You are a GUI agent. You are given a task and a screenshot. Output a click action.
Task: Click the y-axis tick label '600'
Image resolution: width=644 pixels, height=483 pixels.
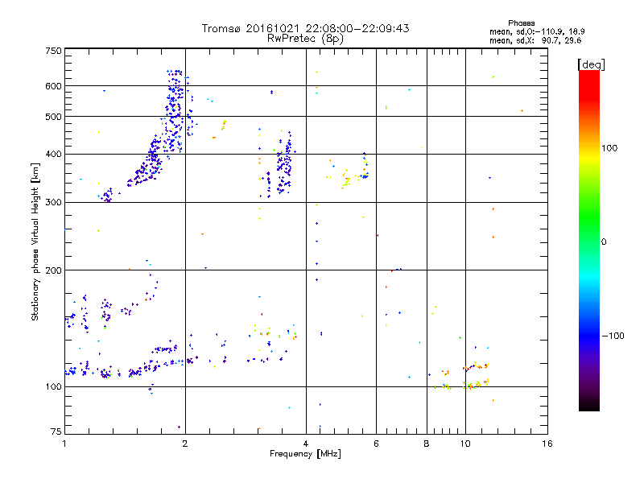53,86
